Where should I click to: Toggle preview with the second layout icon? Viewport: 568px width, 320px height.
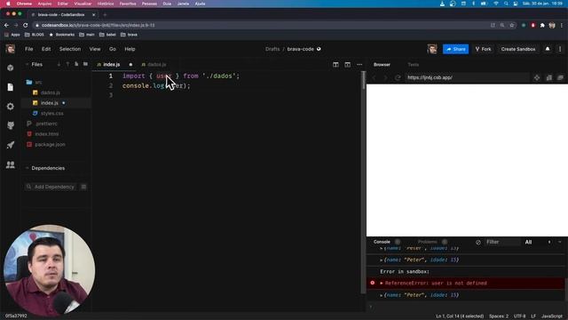coord(347,65)
